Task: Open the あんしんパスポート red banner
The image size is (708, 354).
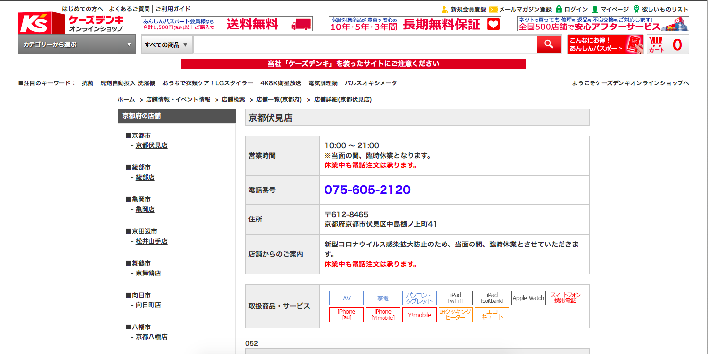Action: click(x=605, y=44)
